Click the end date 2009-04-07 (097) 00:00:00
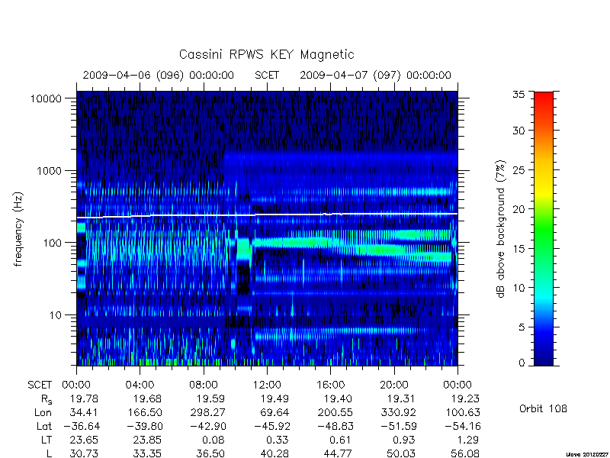This screenshot has width=610, height=458. point(375,75)
